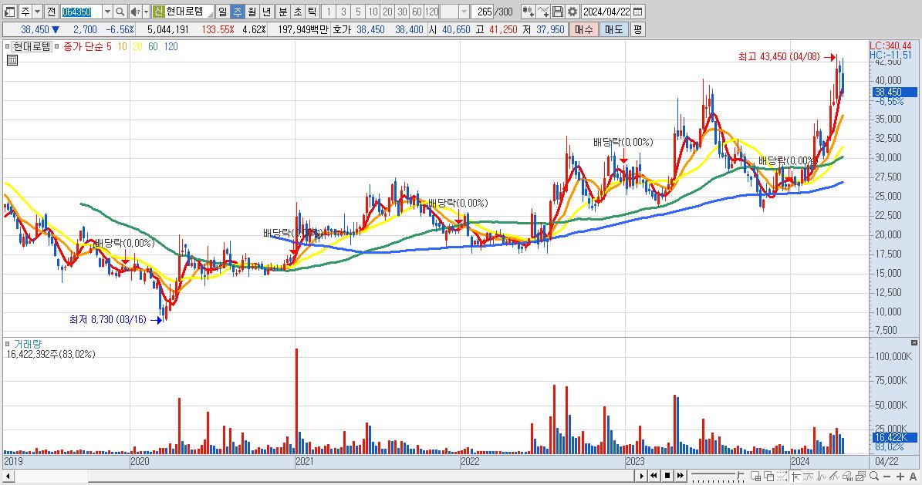Select the 일 daily period button
Image resolution: width=922 pixels, height=485 pixels.
point(222,12)
